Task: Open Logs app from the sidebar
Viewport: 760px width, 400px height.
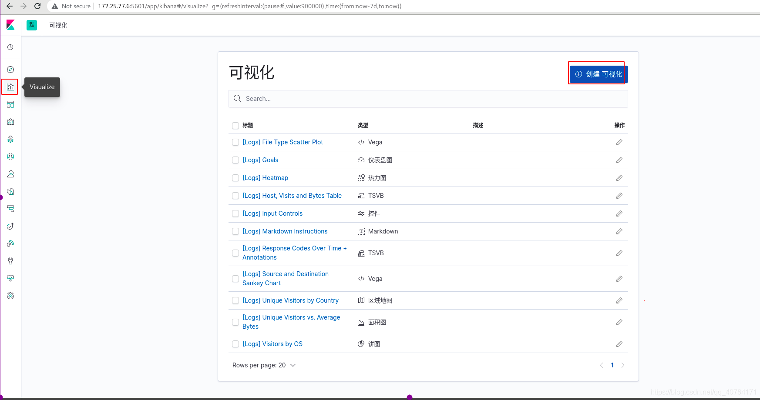Action: 10,191
